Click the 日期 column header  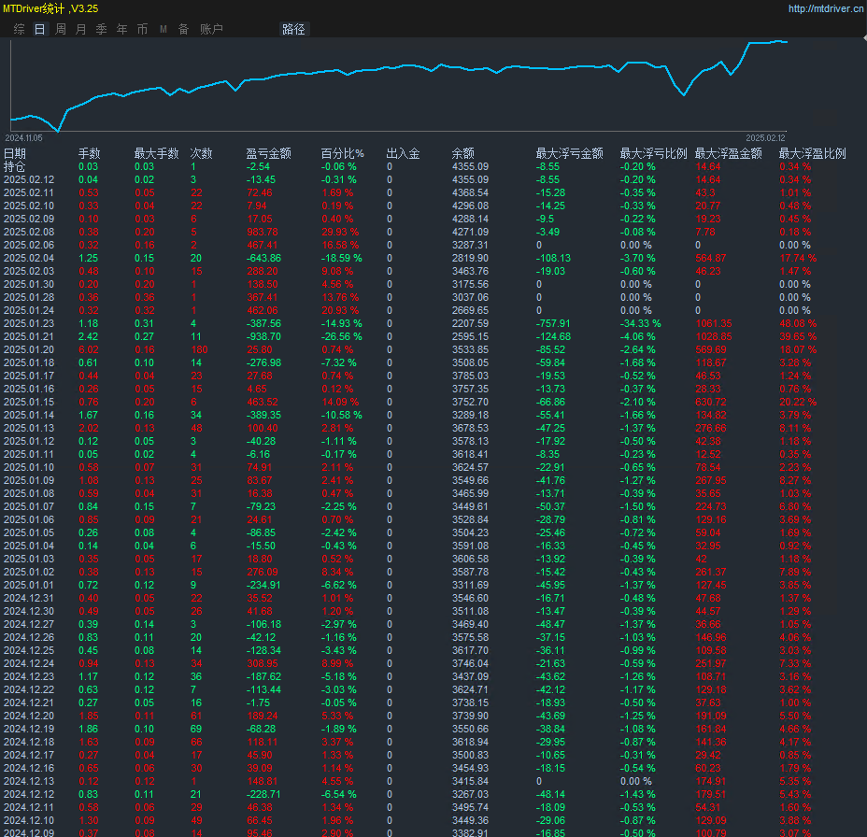pyautogui.click(x=15, y=154)
